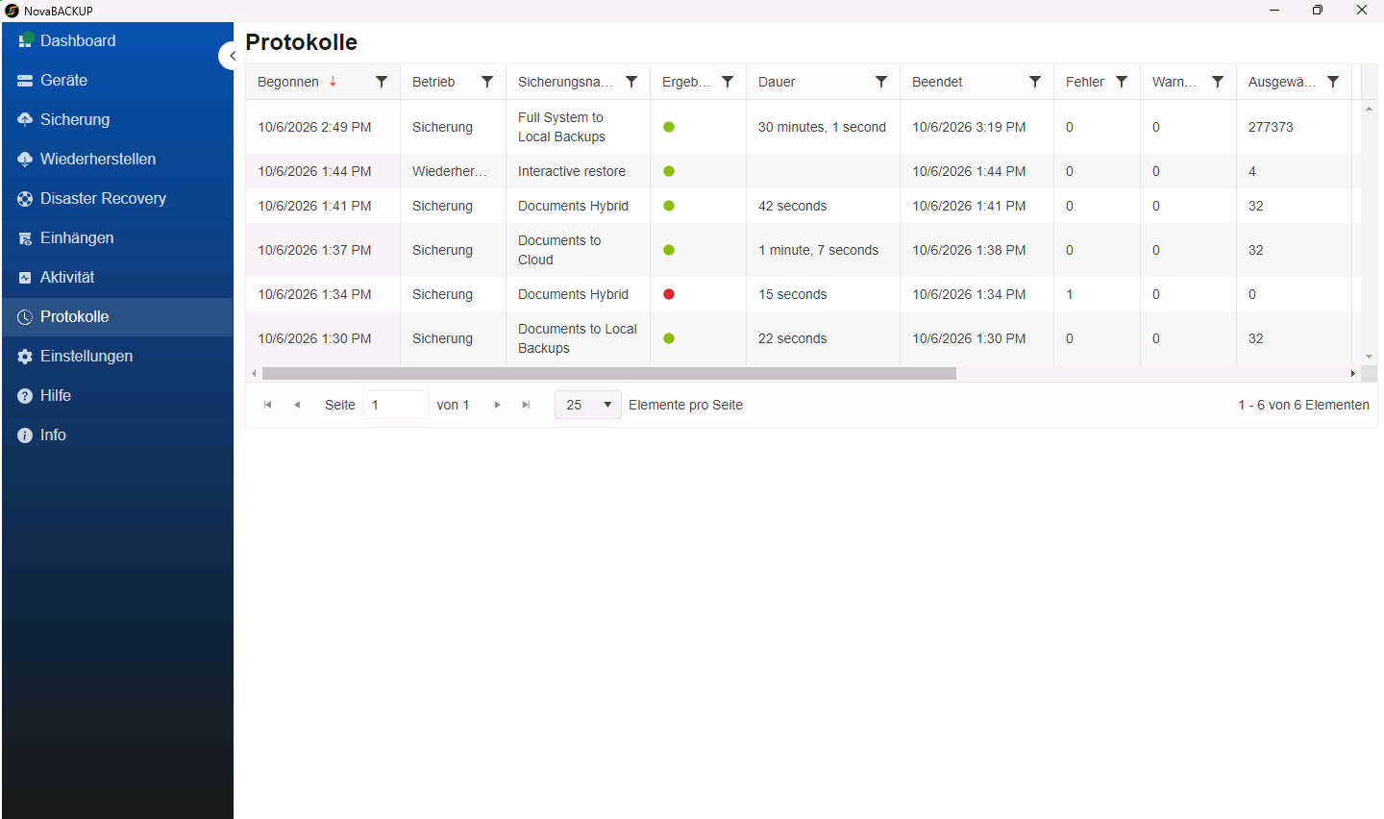
Task: Go to the first page of results
Action: 267,405
